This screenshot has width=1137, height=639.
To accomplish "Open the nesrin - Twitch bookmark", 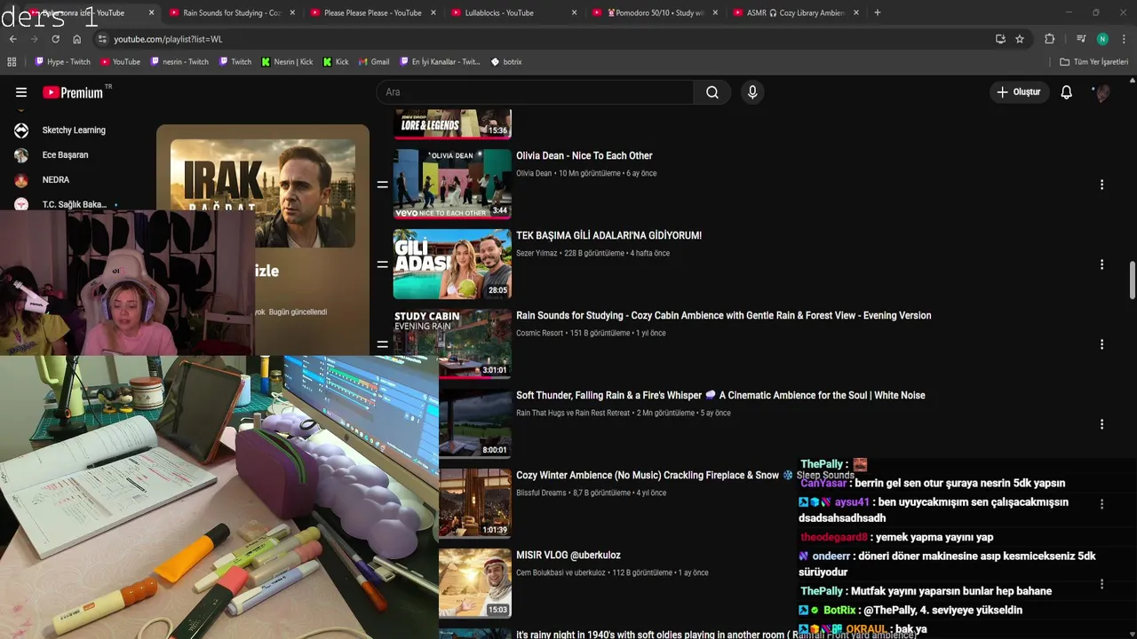I will (x=179, y=62).
